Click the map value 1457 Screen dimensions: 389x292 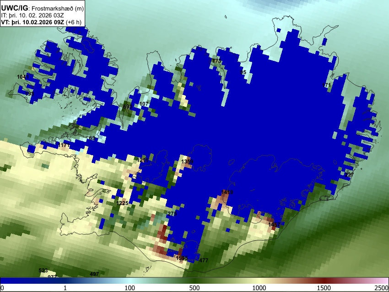(x=275, y=225)
